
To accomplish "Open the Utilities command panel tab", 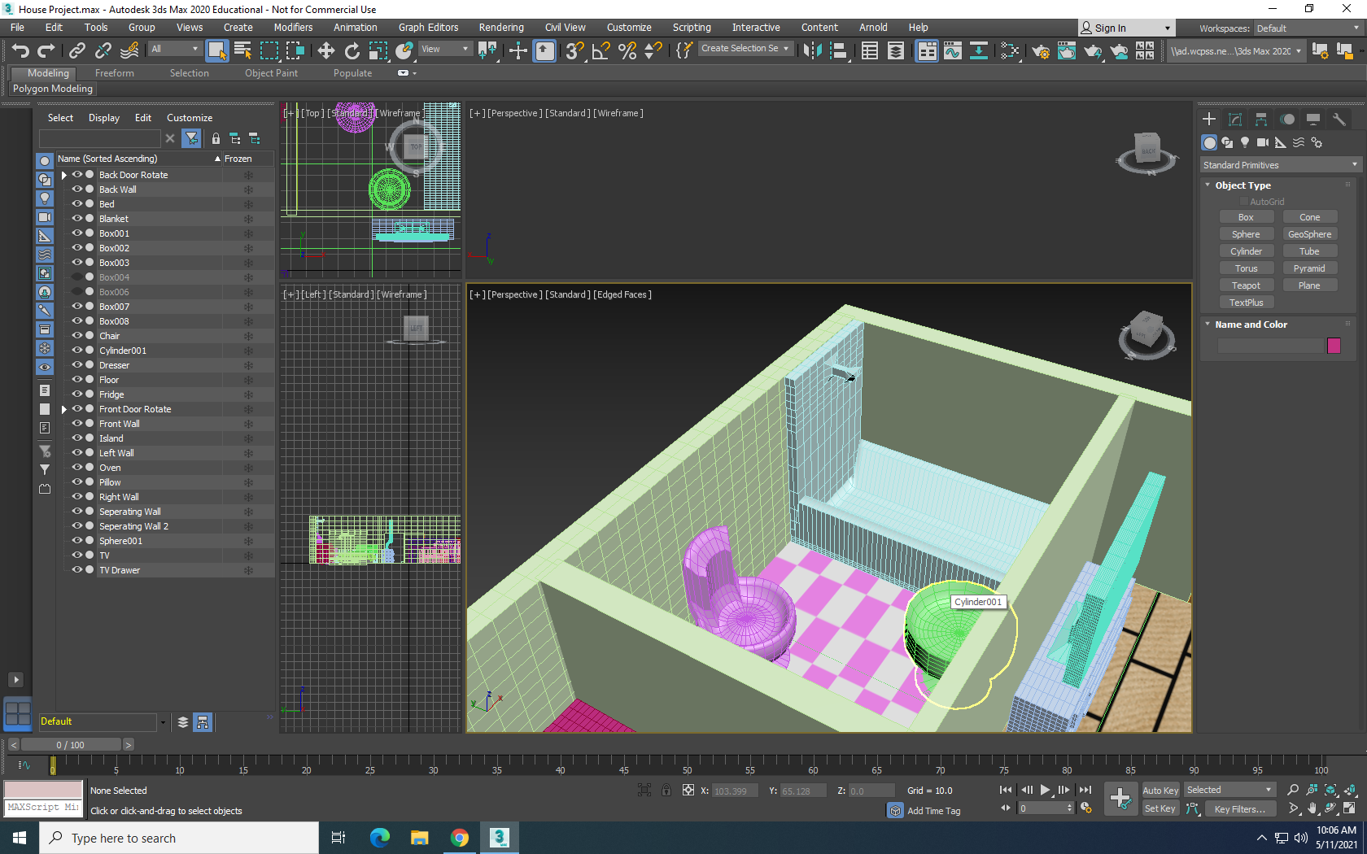I will click(x=1339, y=119).
